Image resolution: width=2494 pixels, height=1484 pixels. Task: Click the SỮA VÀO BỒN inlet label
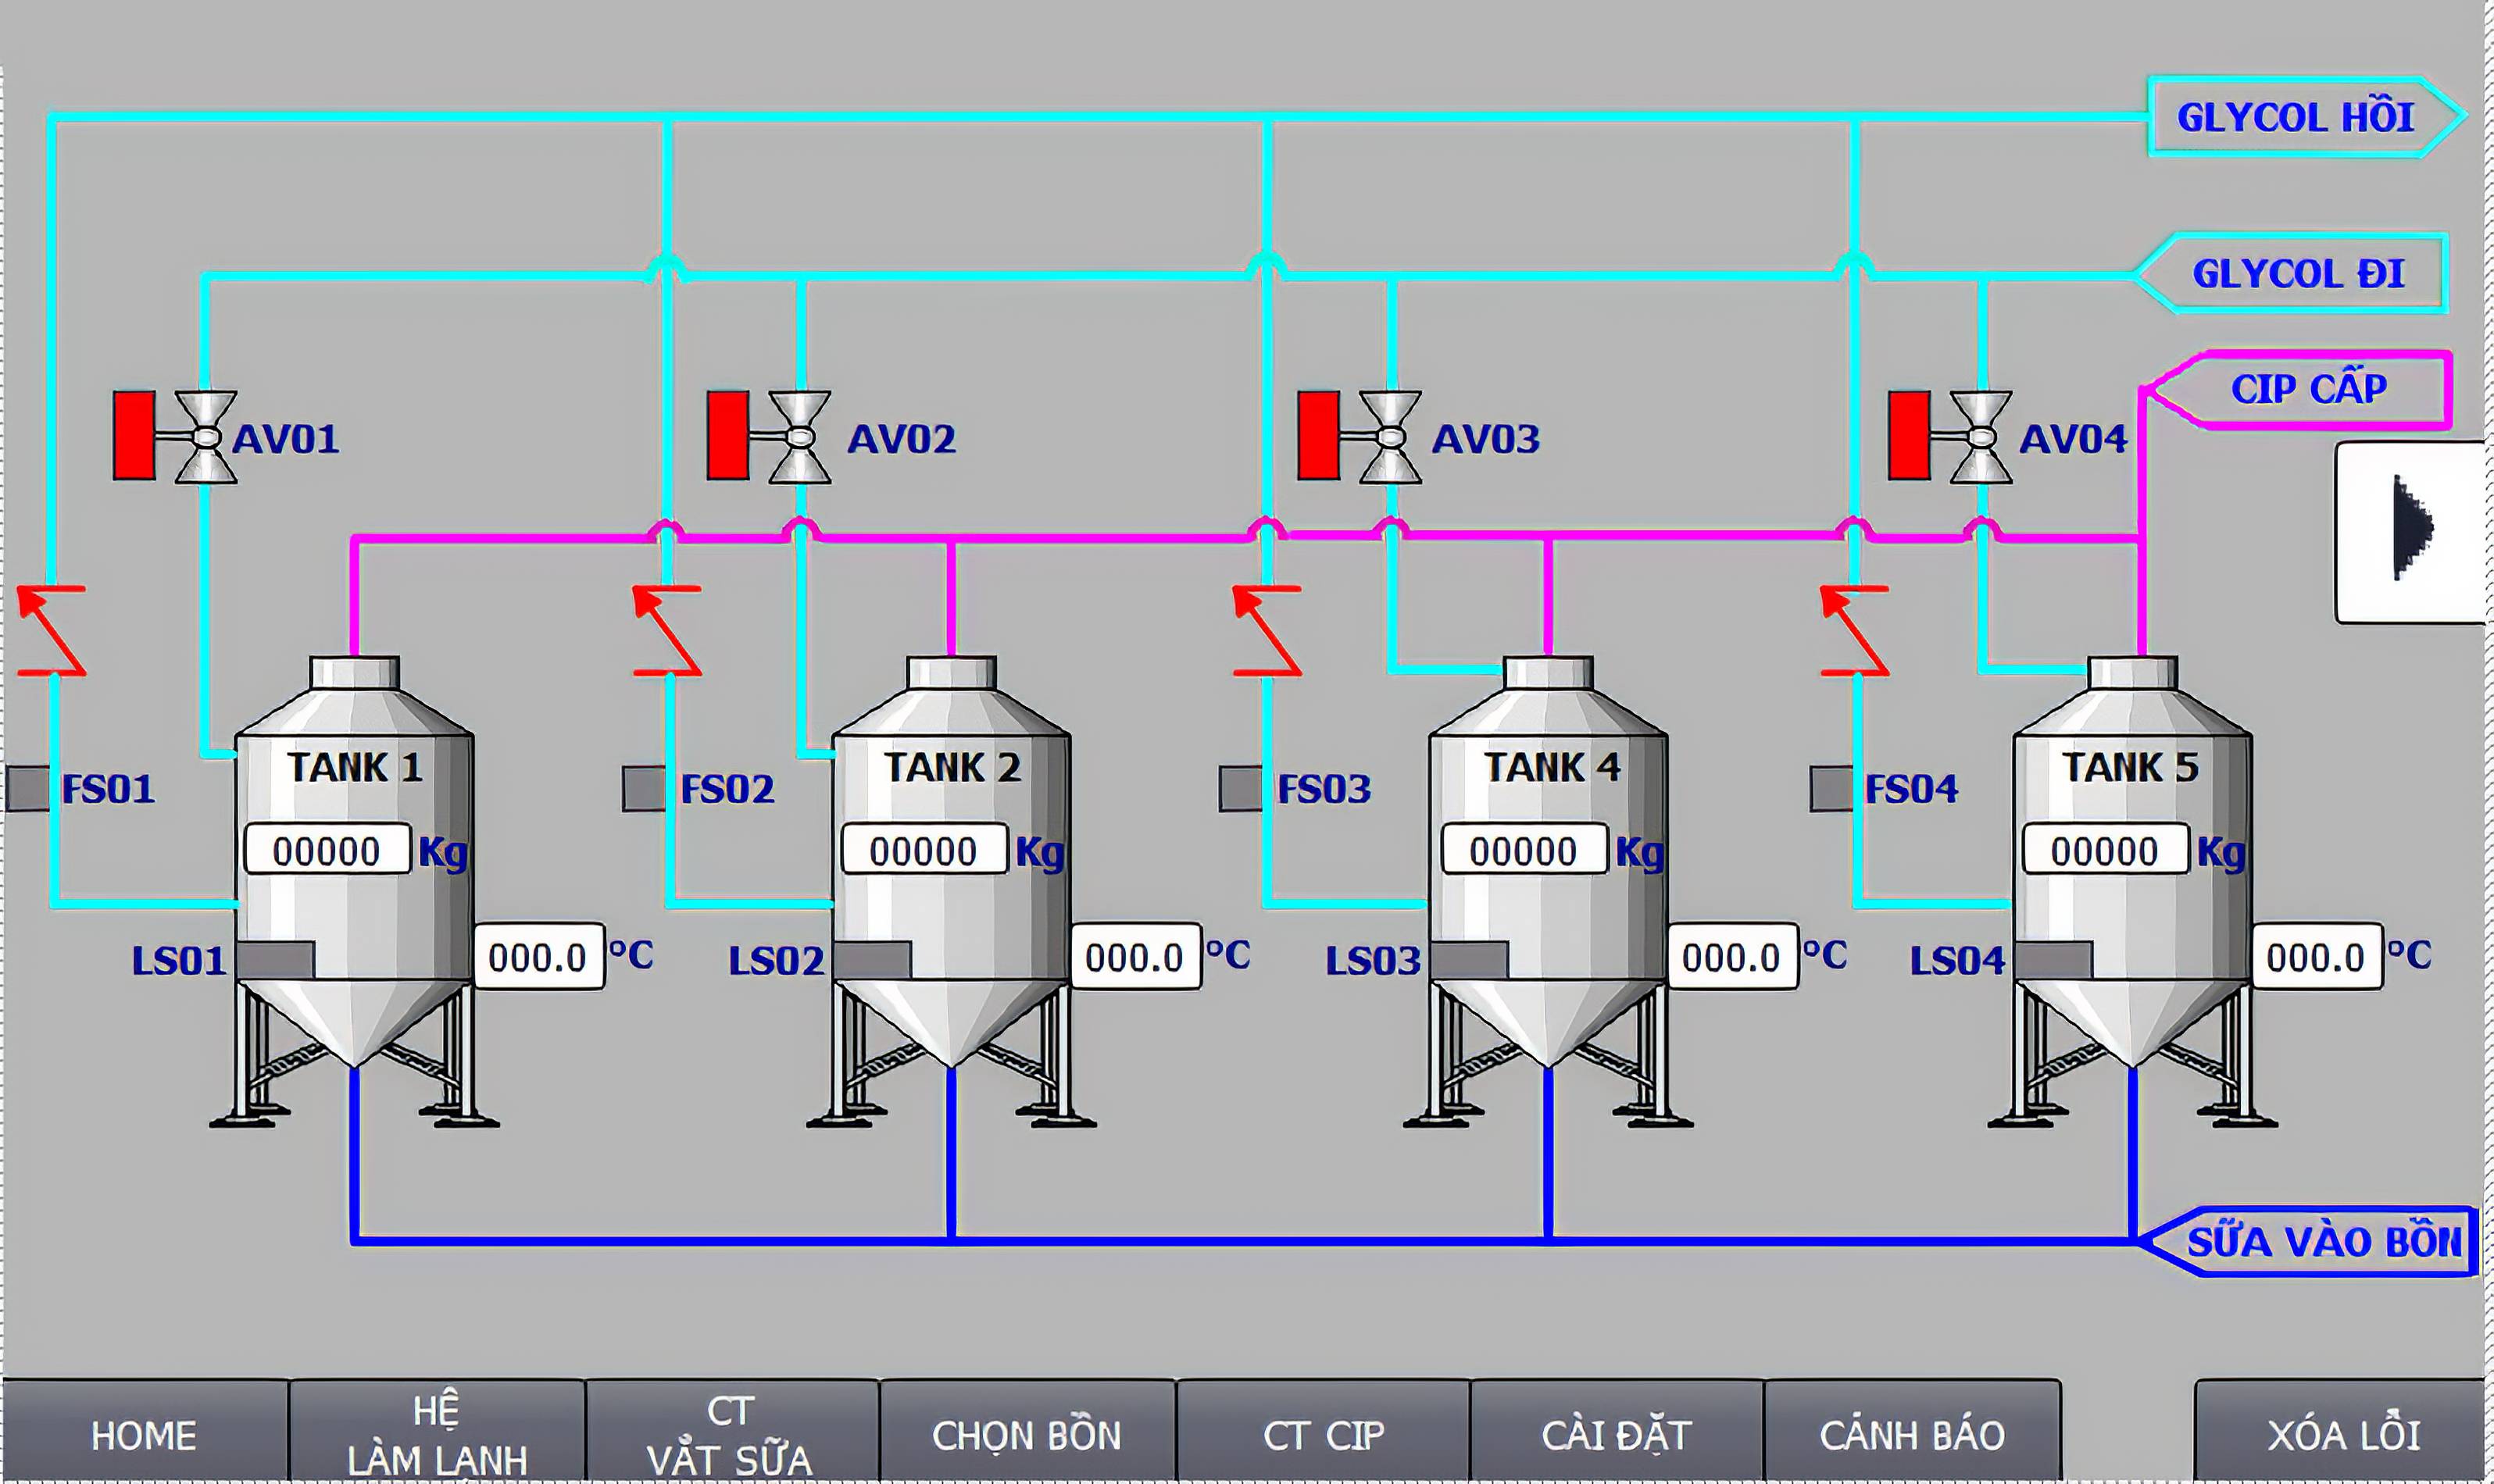(2309, 1241)
